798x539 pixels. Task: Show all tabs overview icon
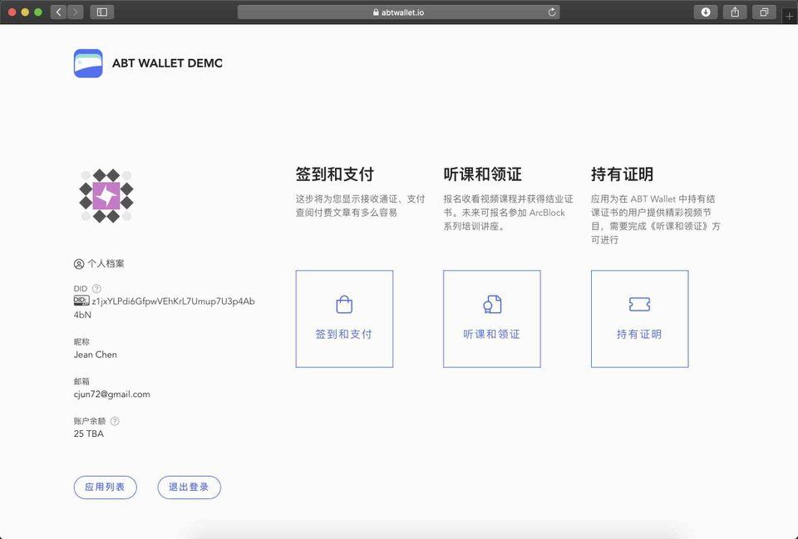tap(764, 12)
